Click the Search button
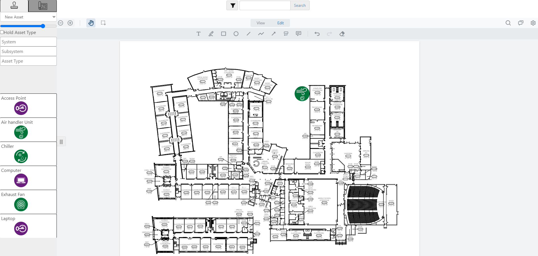The image size is (538, 256). (300, 5)
